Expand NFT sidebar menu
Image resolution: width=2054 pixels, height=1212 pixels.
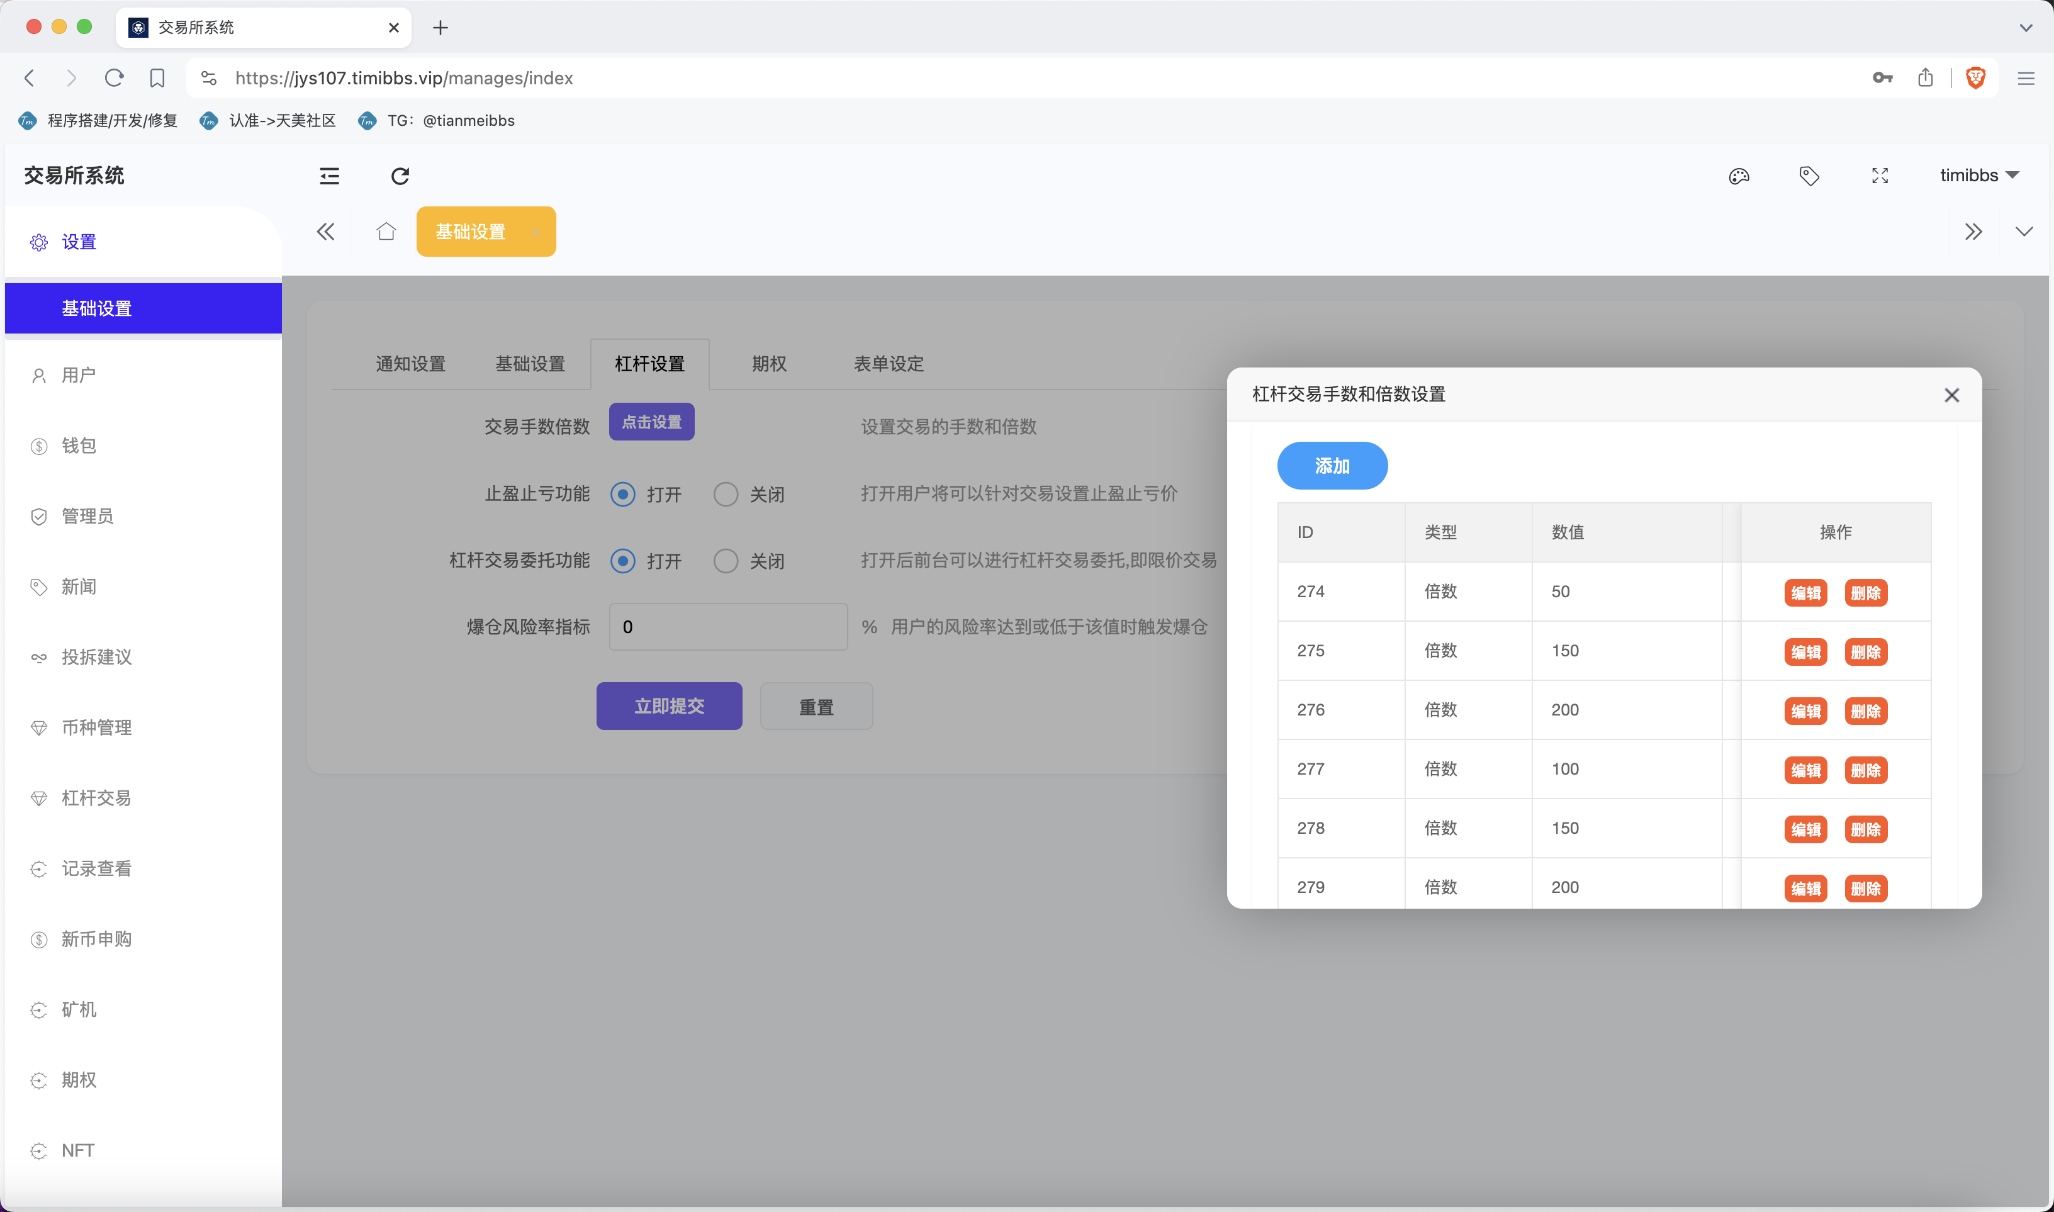tap(143, 1151)
